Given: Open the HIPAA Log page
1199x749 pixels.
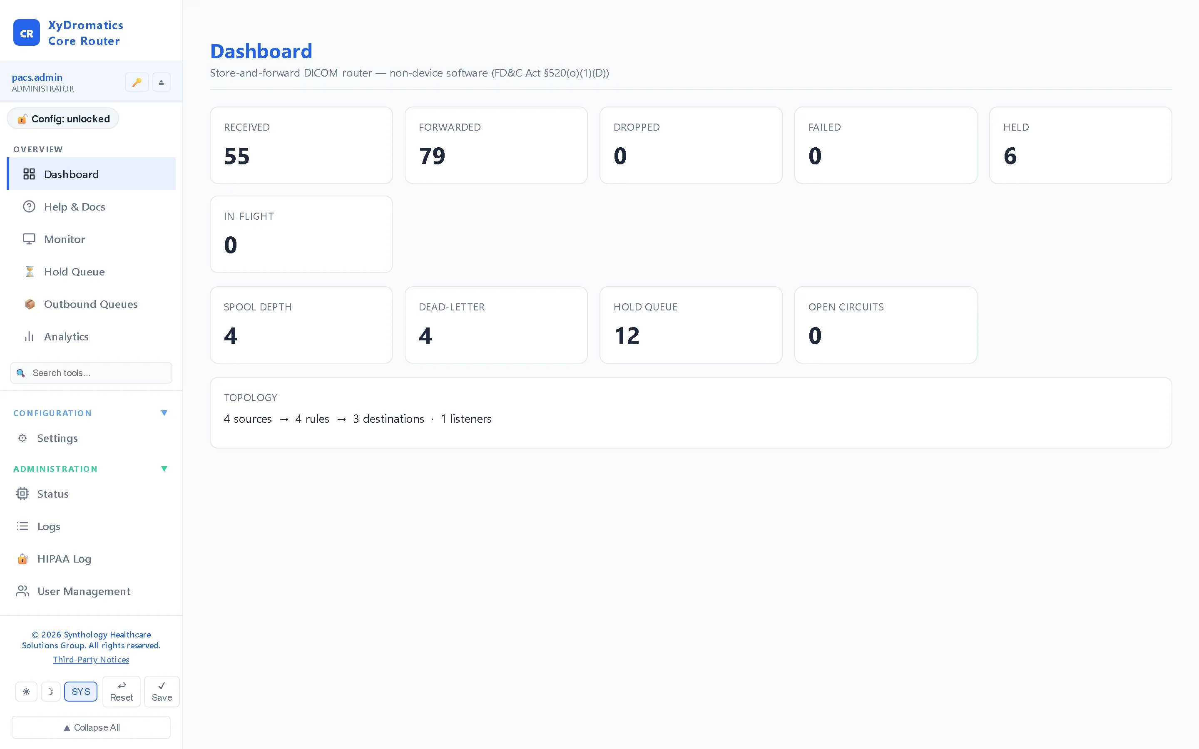Looking at the screenshot, I should coord(91,559).
